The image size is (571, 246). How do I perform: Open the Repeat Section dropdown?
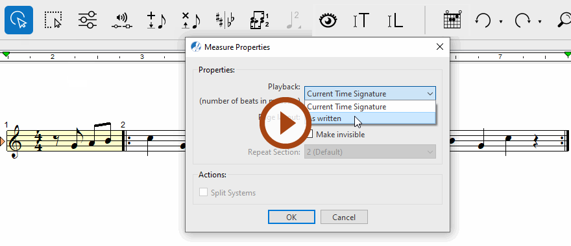(370, 152)
